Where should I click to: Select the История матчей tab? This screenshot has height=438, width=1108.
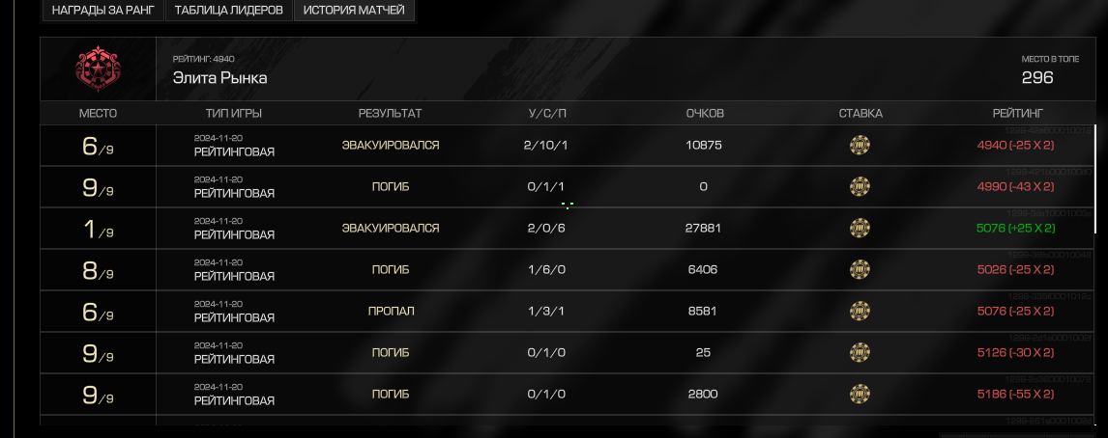pyautogui.click(x=354, y=11)
